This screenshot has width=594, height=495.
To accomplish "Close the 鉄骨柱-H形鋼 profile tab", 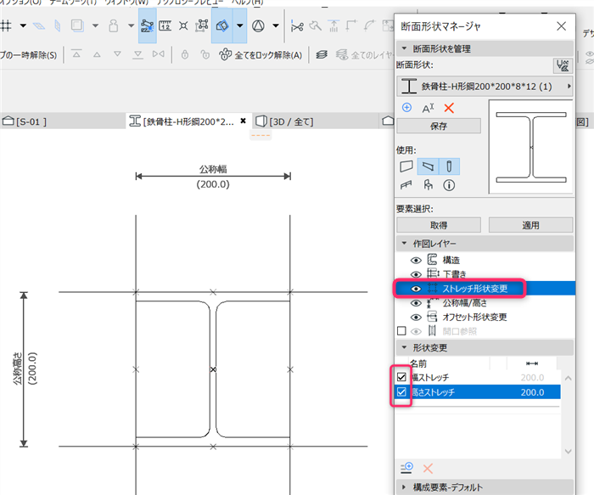I will 244,121.
